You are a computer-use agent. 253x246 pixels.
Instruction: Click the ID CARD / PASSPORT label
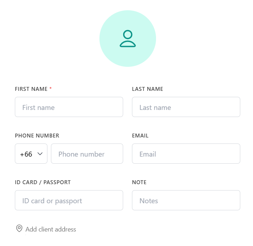43,182
